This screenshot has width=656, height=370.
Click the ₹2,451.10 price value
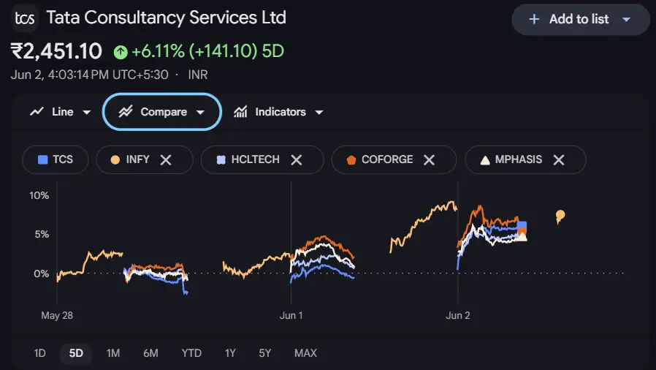pyautogui.click(x=56, y=51)
